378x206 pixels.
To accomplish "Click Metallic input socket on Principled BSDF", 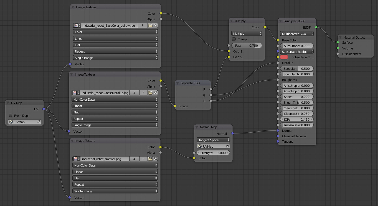I will point(278,63).
